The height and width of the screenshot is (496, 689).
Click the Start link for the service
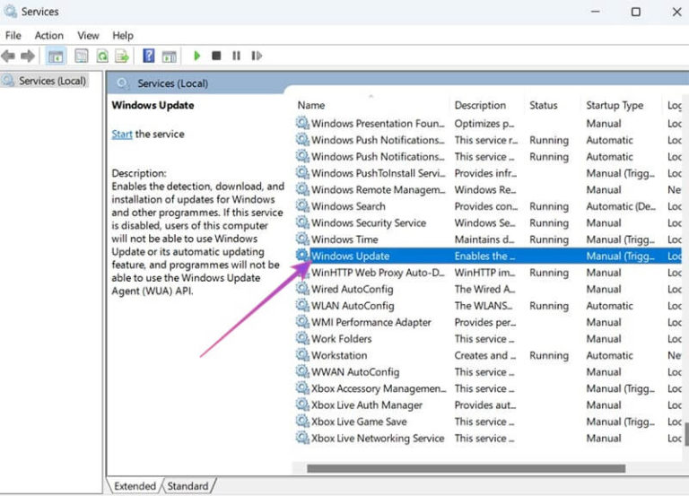pyautogui.click(x=122, y=135)
